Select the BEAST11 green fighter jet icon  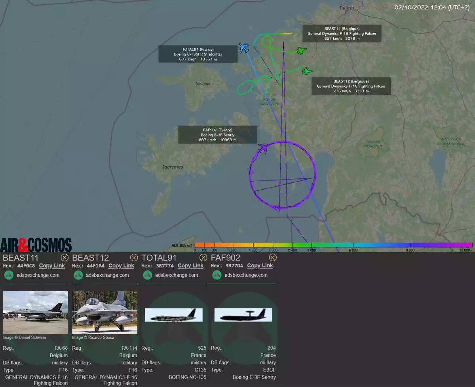click(302, 50)
